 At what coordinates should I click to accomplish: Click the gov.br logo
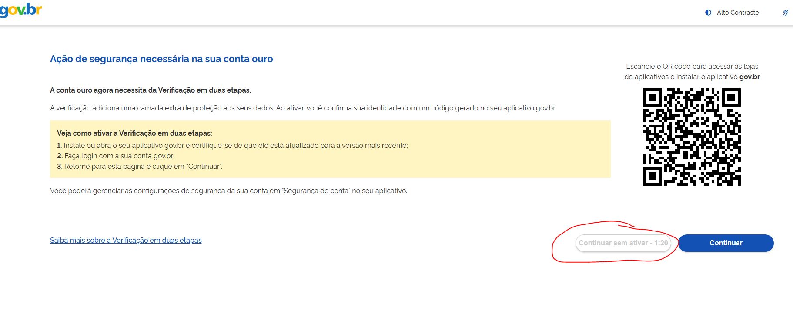point(20,10)
